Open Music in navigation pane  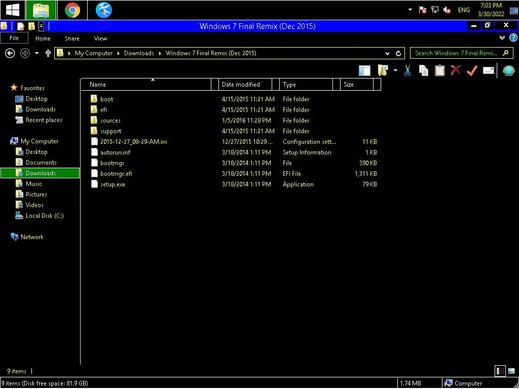(34, 183)
